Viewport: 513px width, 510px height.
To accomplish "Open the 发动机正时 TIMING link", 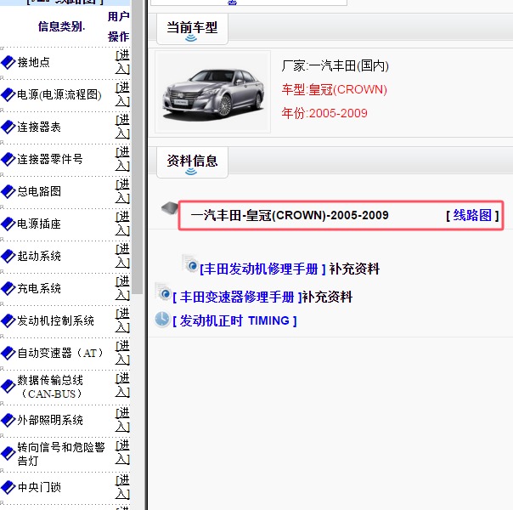I will pyautogui.click(x=234, y=320).
